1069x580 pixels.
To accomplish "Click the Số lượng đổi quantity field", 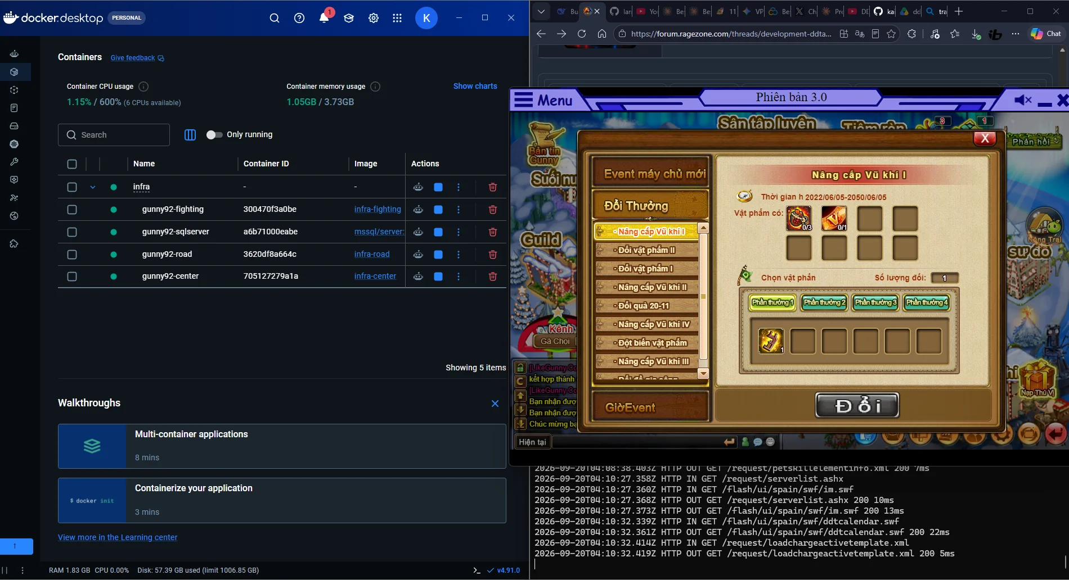I will 944,278.
